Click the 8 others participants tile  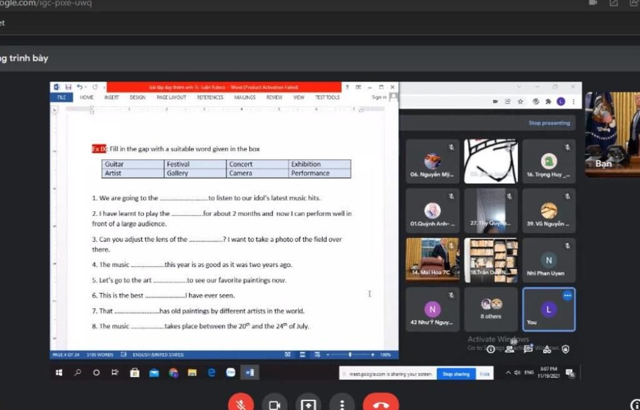(491, 309)
